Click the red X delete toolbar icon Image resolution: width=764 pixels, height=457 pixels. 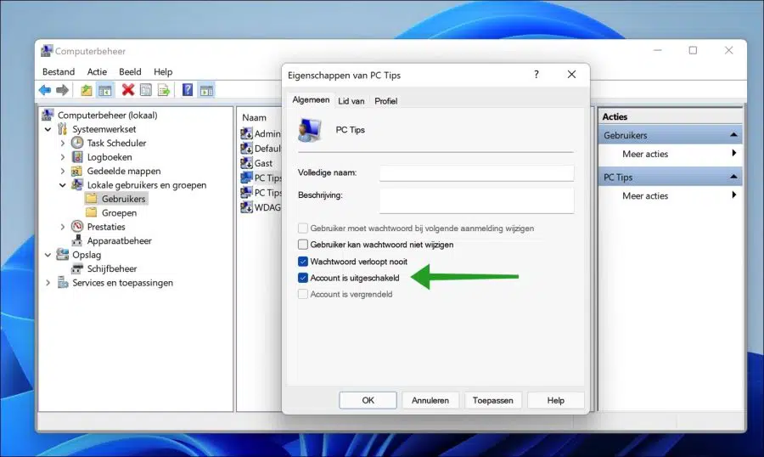[128, 90]
